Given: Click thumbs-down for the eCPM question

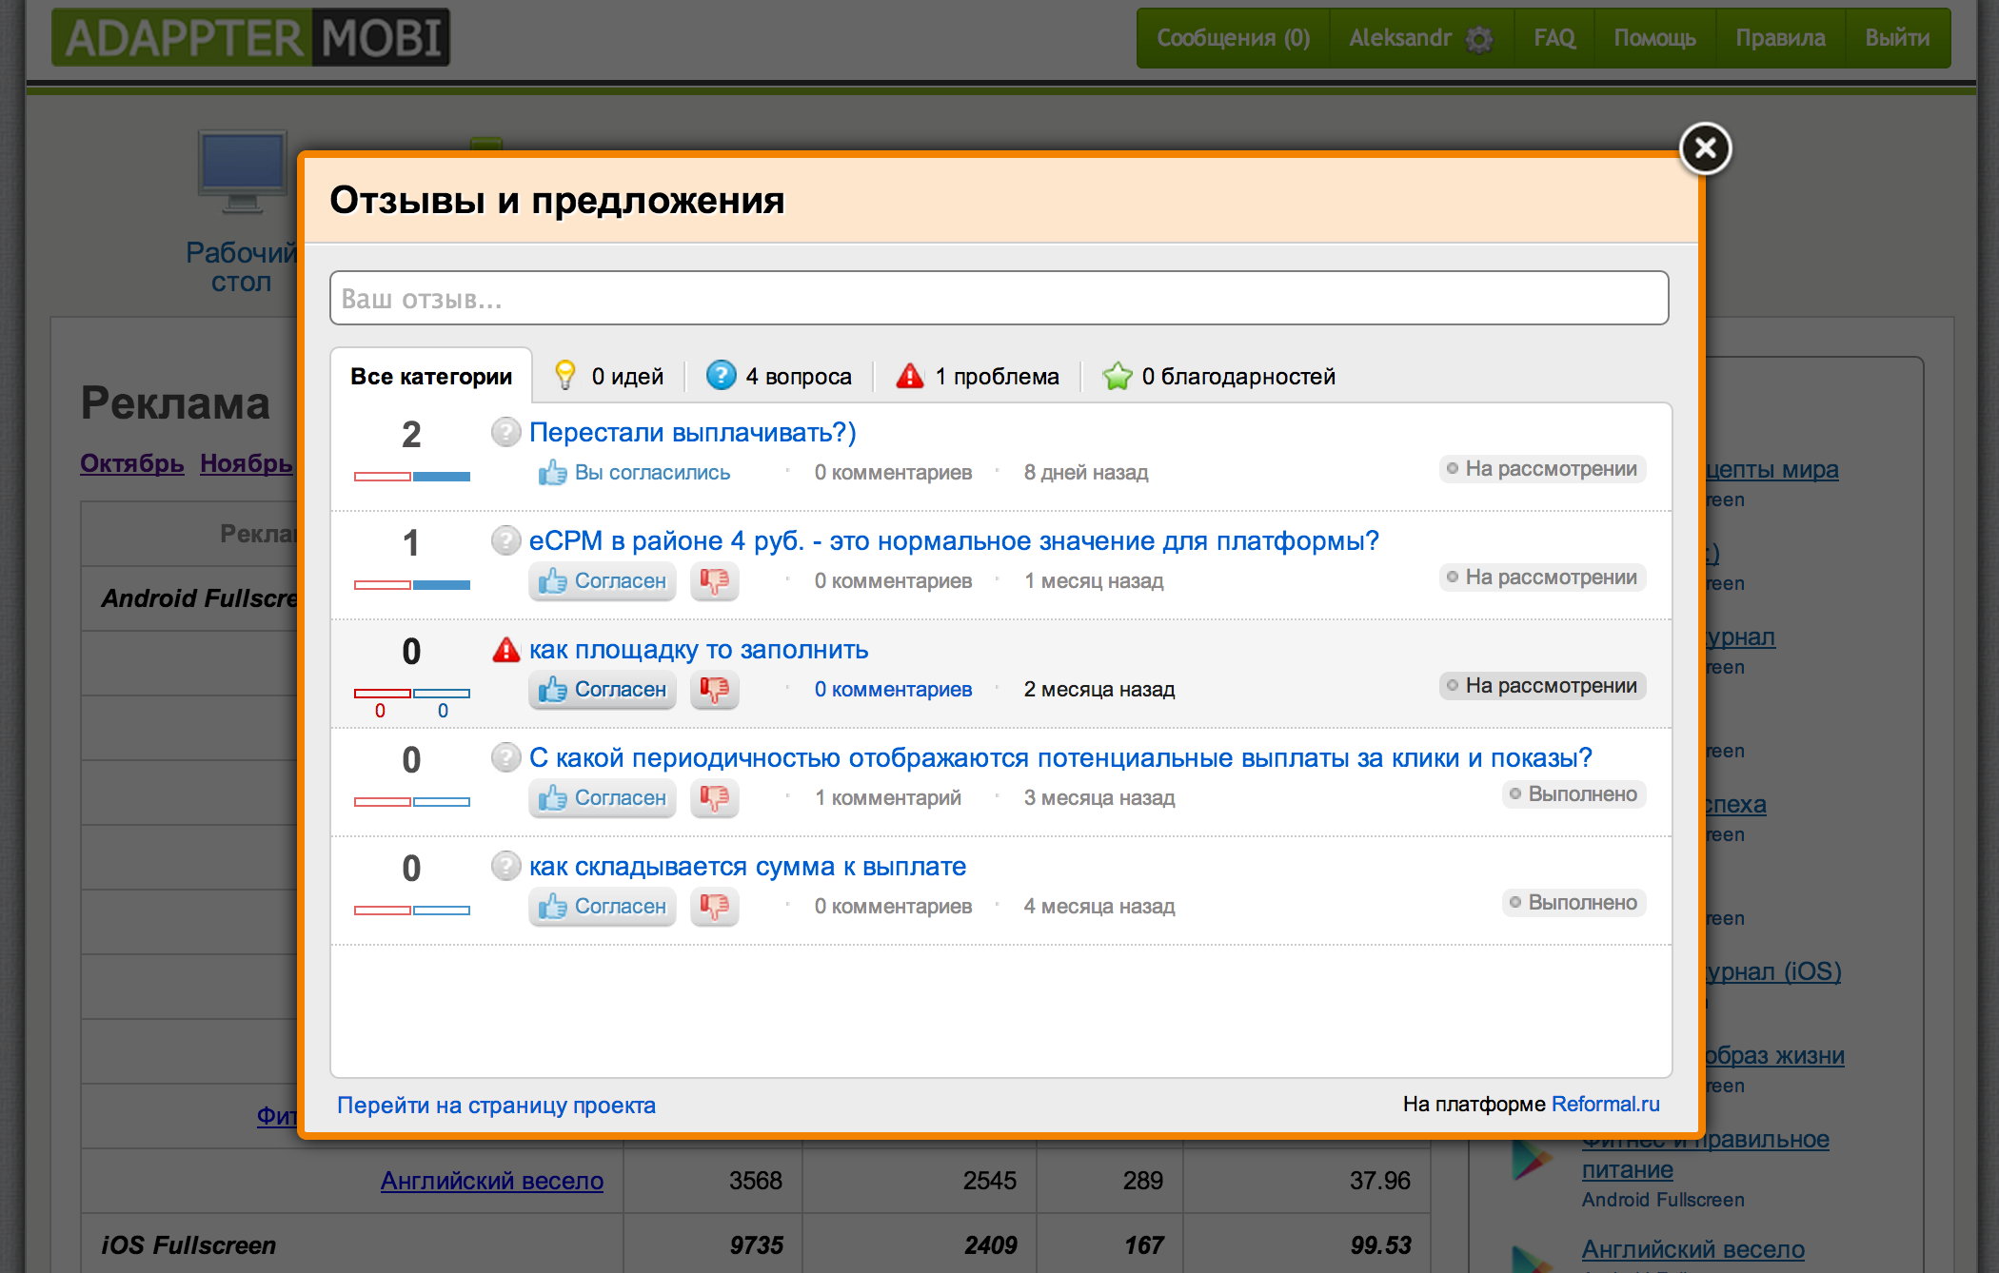Looking at the screenshot, I should pos(714,580).
